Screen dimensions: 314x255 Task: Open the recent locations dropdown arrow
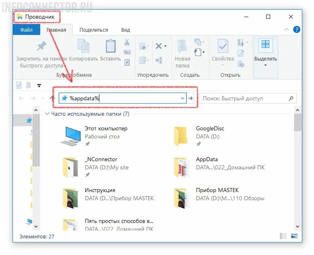43,98
